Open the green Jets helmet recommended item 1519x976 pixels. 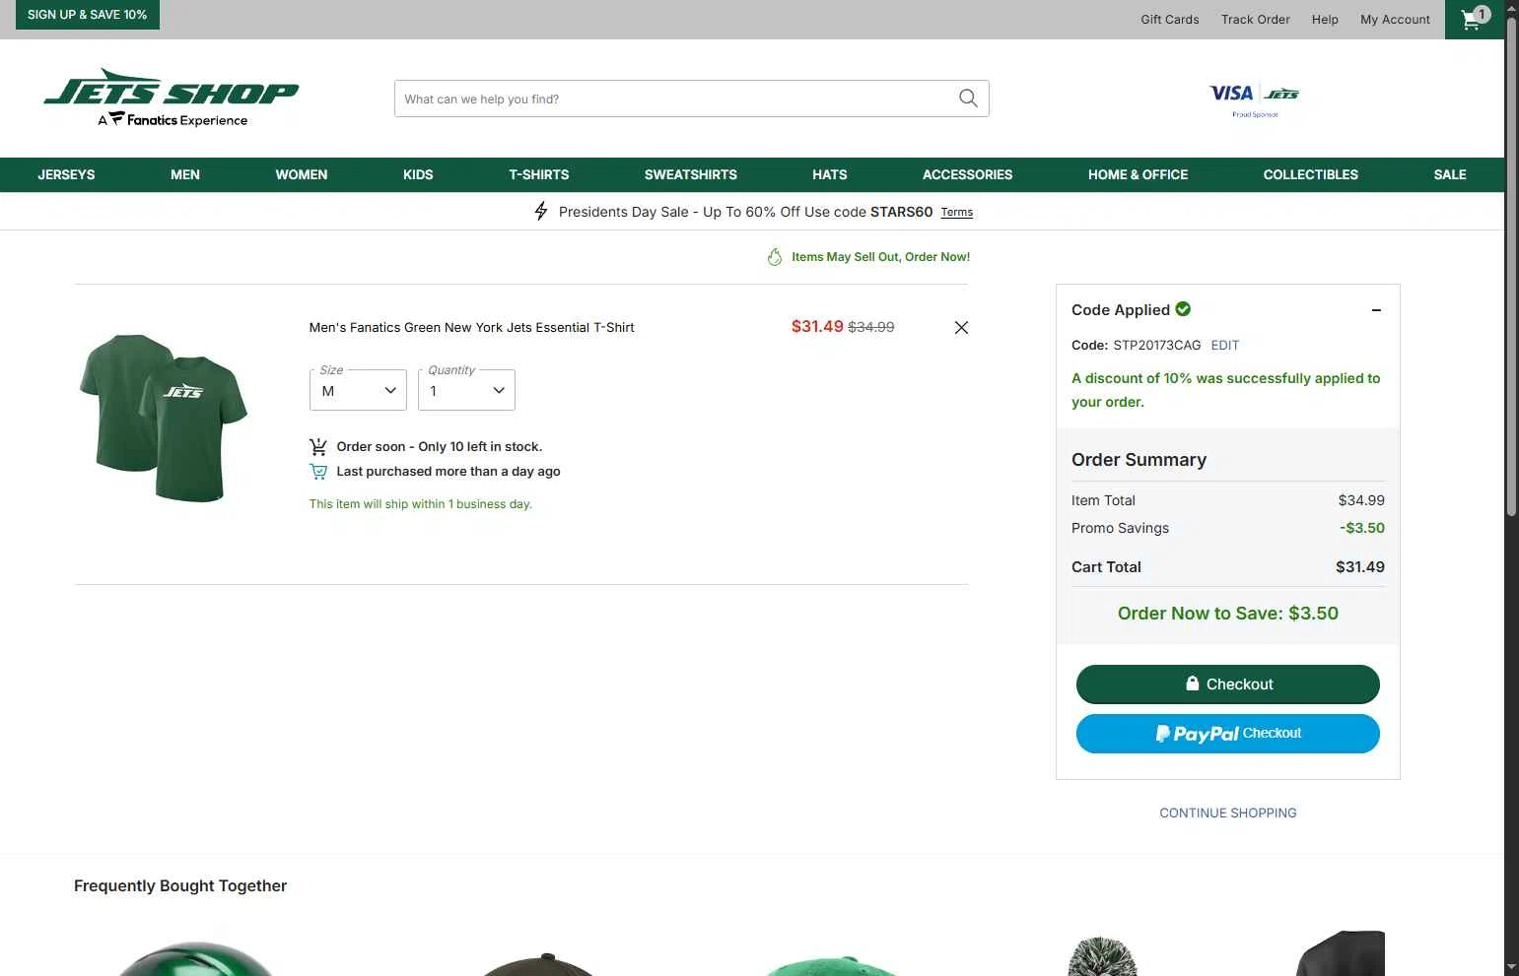195,957
